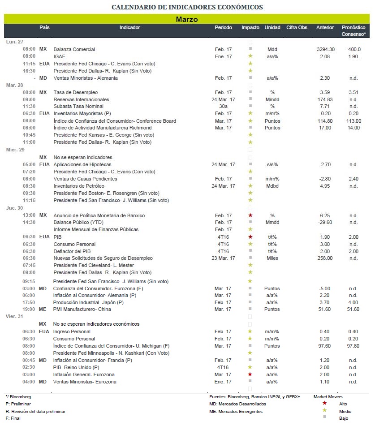375x426 pixels.
Task: Click the Tasa de Desempleo indicator text
Action: pos(76,92)
